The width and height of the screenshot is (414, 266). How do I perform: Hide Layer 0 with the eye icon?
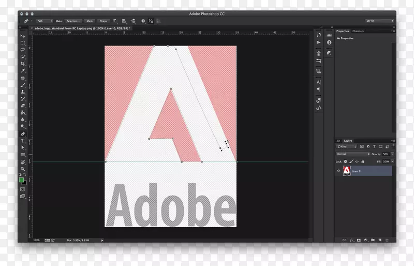338,171
